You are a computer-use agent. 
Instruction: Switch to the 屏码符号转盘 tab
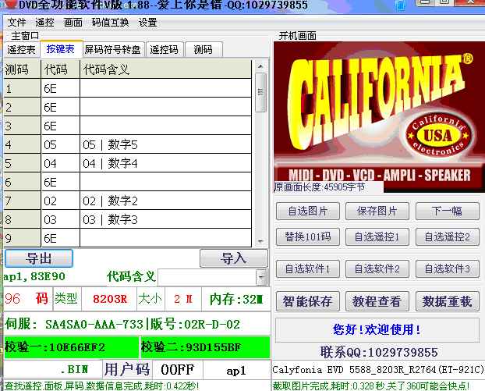point(113,49)
